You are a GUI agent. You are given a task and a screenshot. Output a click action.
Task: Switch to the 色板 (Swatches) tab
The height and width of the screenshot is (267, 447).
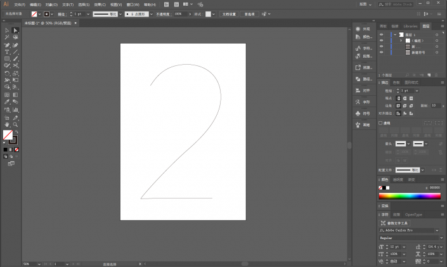pos(396,82)
